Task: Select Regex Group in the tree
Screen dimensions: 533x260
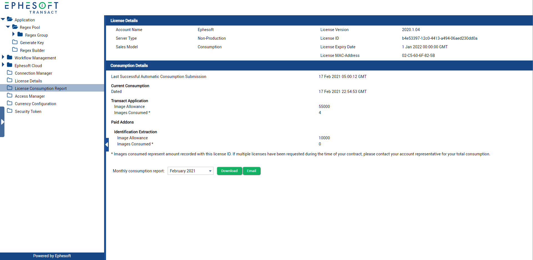Action: pos(36,35)
